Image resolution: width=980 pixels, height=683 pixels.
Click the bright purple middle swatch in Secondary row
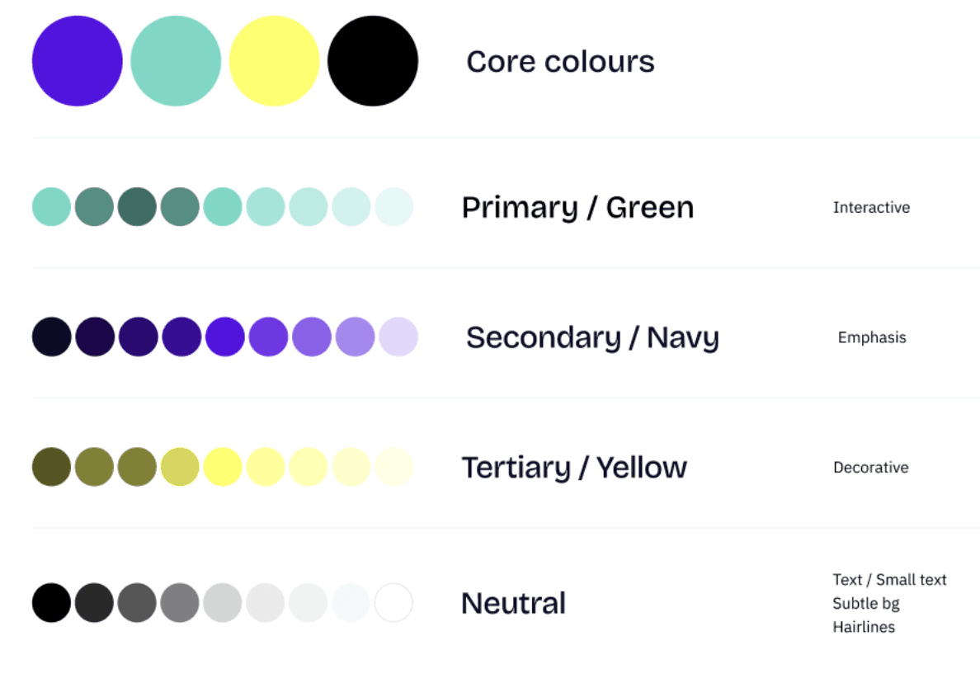click(x=225, y=337)
